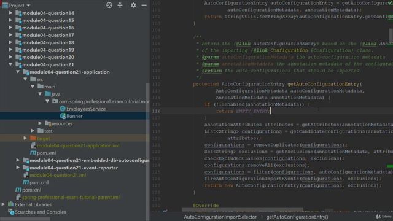Expand module04-question18 tree node
393x221 pixels.
10,42
